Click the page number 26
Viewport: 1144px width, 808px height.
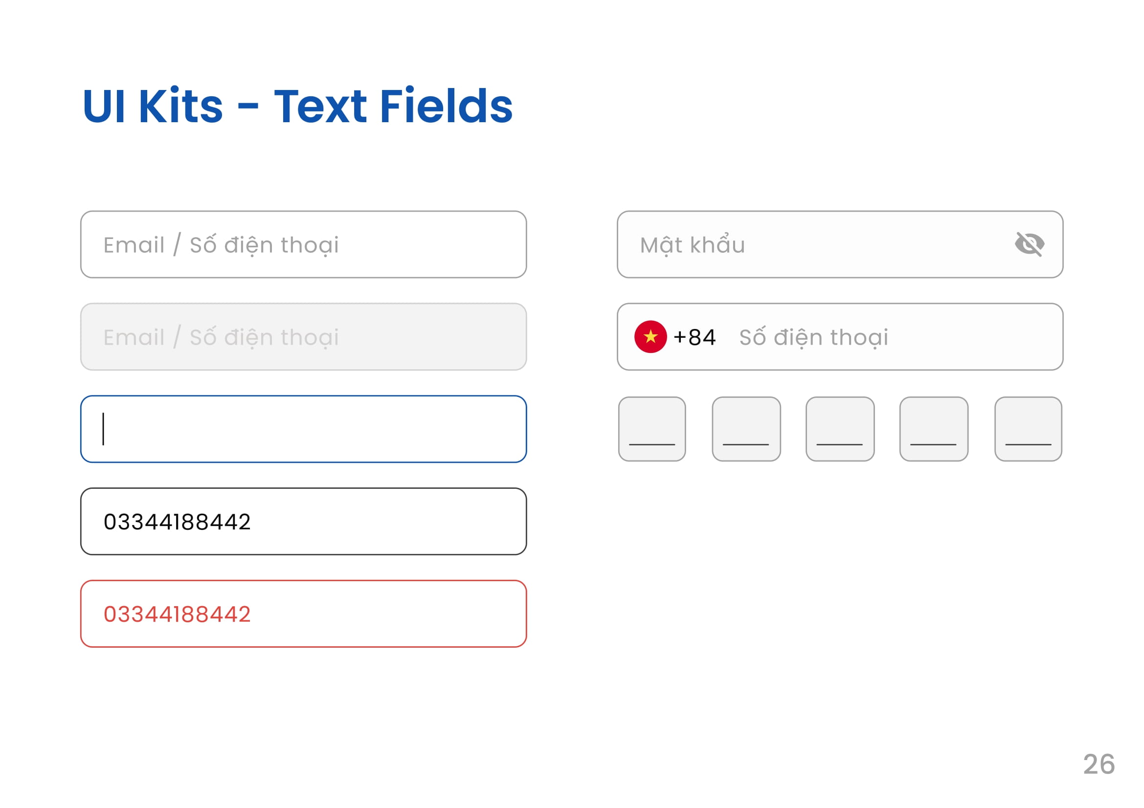1099,764
